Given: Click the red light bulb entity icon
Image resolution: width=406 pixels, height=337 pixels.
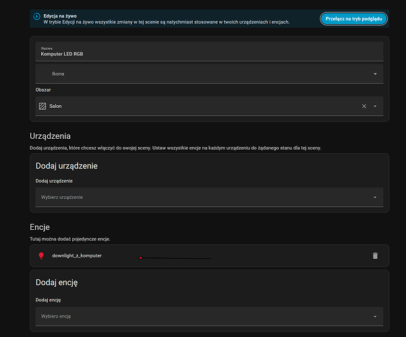Looking at the screenshot, I should pyautogui.click(x=40, y=255).
